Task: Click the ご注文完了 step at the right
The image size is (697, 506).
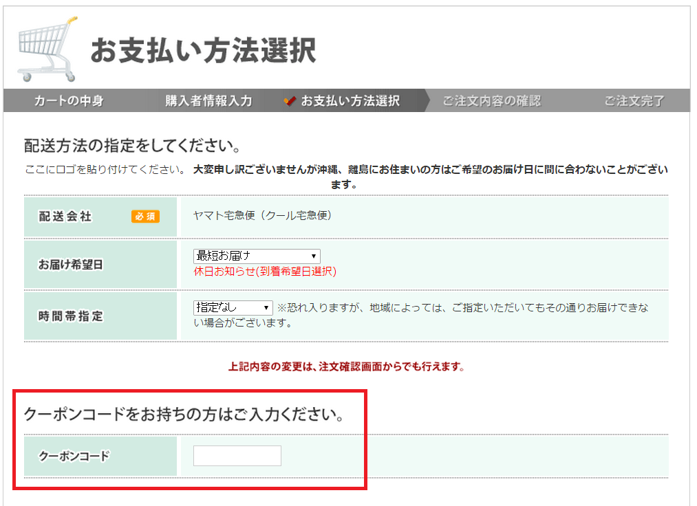Action: coord(634,100)
